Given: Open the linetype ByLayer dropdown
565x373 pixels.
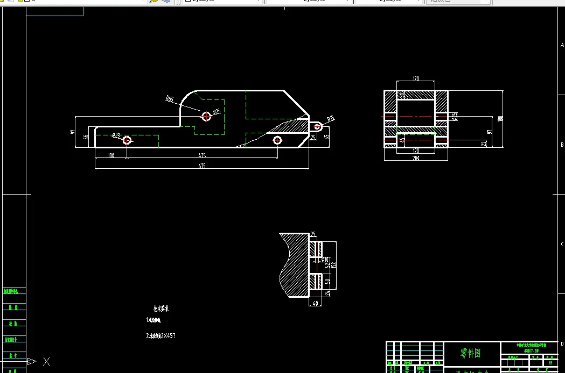Looking at the screenshot, I should coord(309,1).
